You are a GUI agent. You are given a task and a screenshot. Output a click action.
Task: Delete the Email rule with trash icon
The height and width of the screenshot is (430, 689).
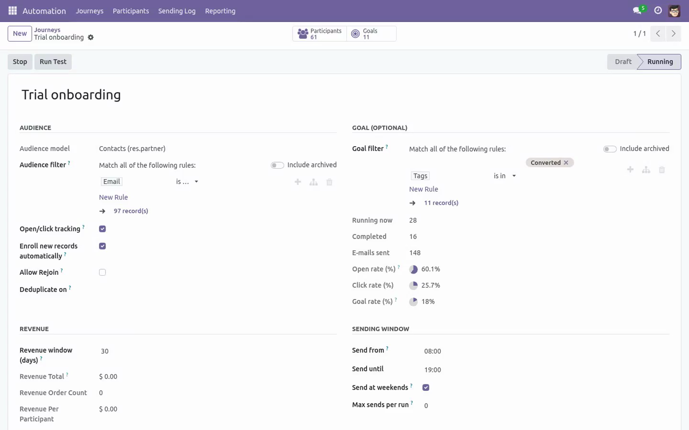coord(329,182)
